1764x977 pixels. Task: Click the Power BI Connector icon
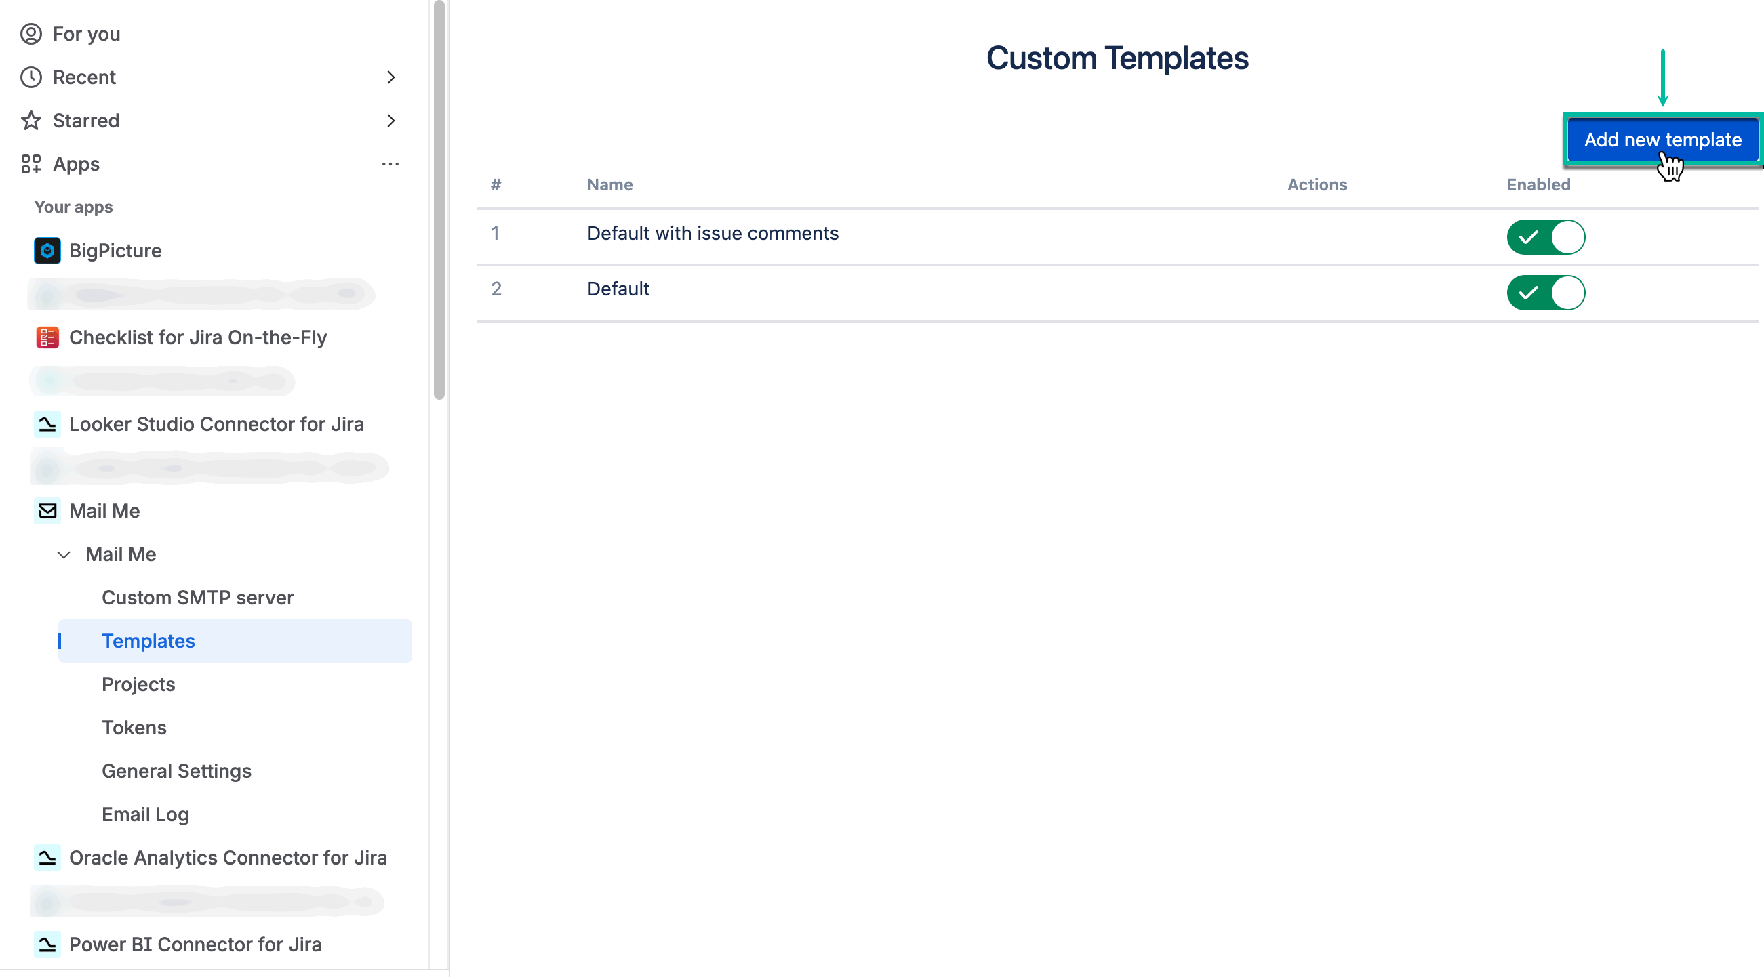pyautogui.click(x=47, y=944)
